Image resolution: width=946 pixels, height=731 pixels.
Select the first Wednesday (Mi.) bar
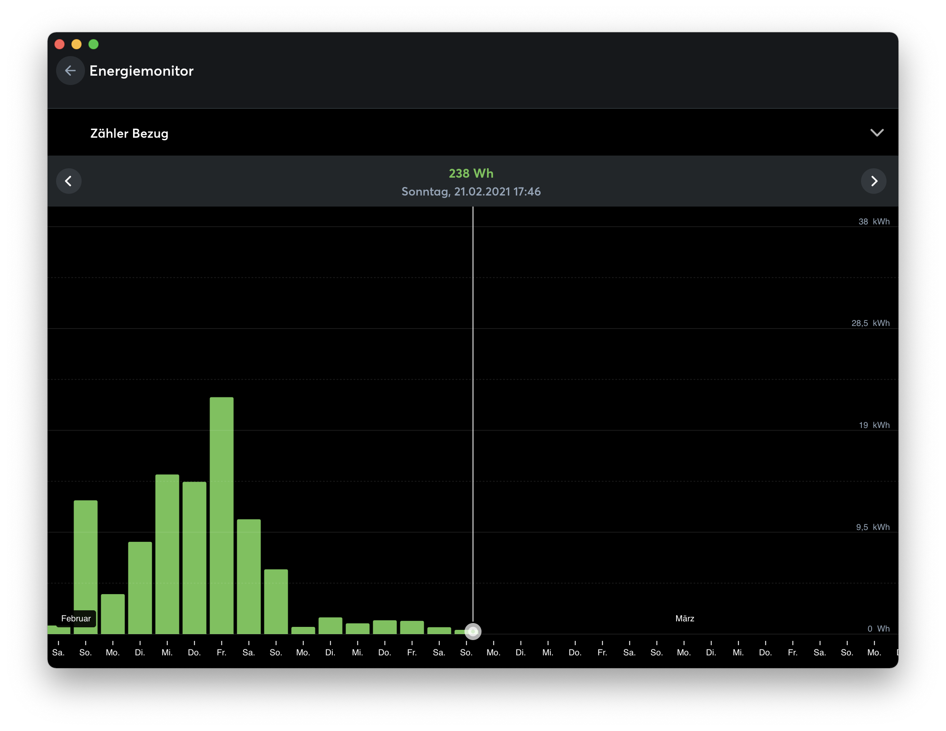click(x=167, y=554)
